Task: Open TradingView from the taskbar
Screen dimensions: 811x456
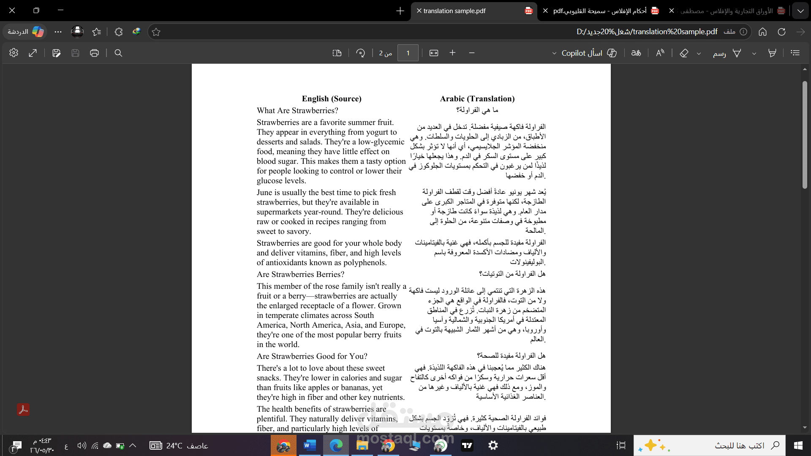Action: tap(467, 445)
